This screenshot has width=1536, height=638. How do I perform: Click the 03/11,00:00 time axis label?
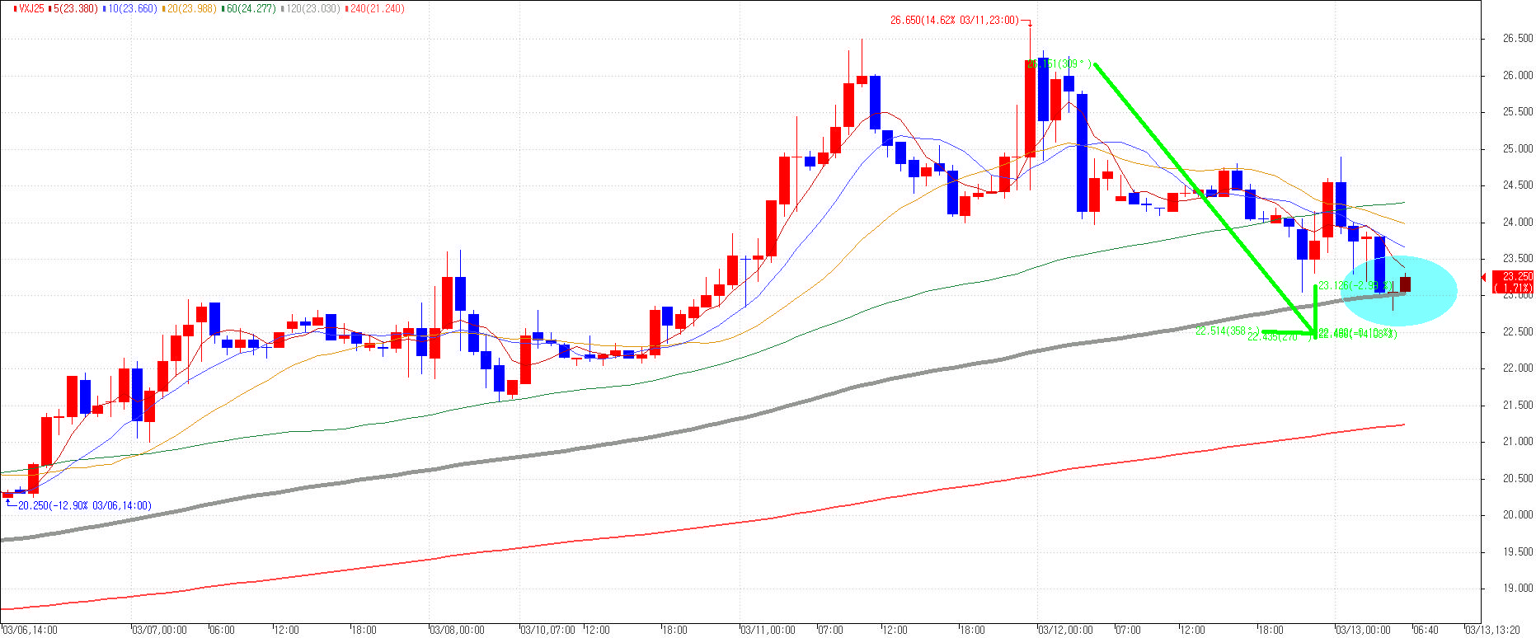tap(768, 630)
